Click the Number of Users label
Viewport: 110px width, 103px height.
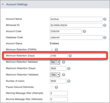tap(15, 81)
